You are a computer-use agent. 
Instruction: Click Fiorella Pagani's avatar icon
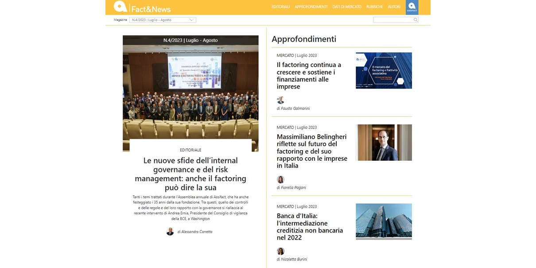click(280, 179)
